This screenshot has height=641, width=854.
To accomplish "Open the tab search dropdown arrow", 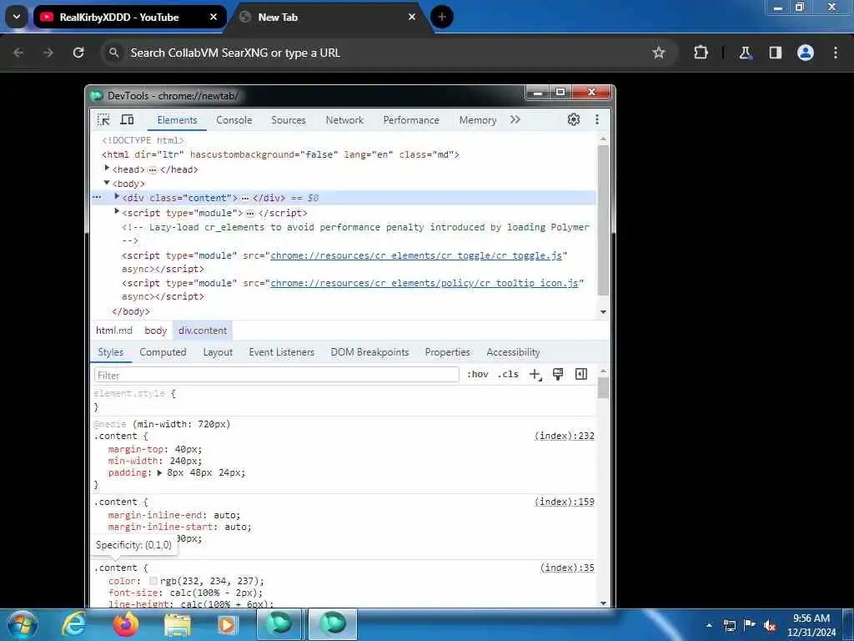I will pyautogui.click(x=17, y=17).
